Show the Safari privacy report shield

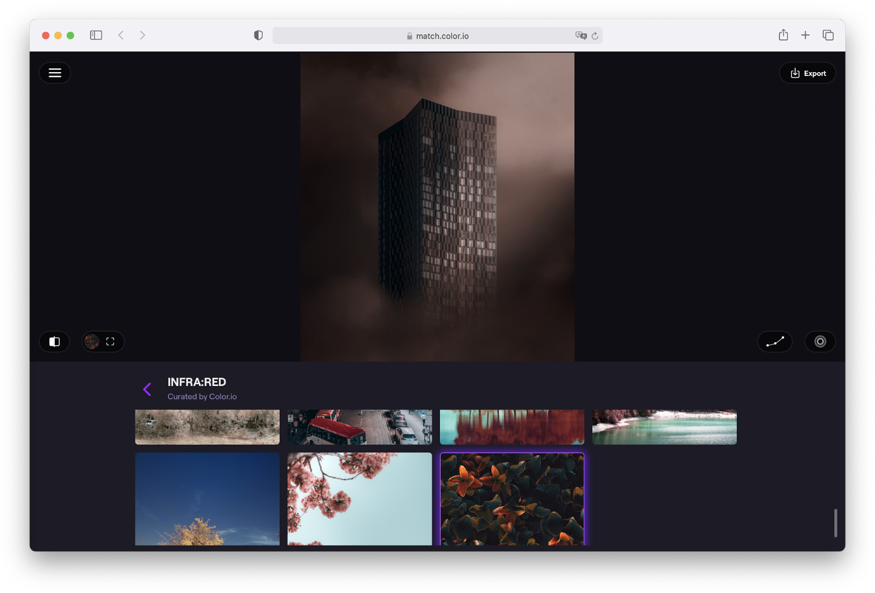click(x=258, y=35)
